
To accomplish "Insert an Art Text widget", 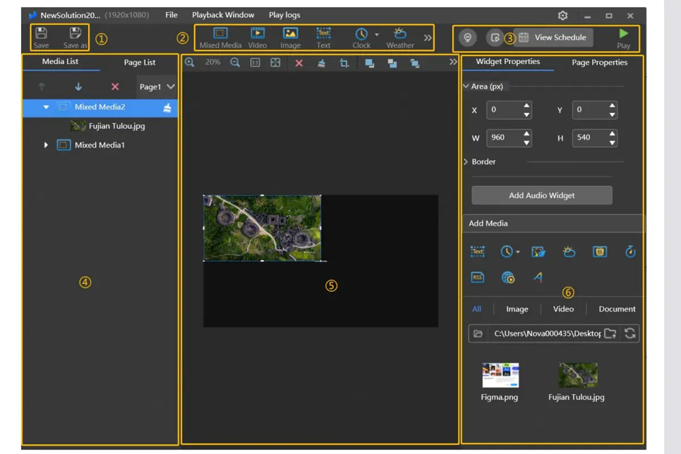I will pyautogui.click(x=537, y=277).
